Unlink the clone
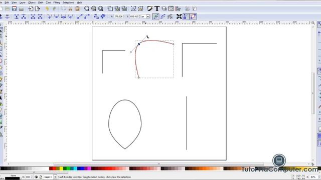Viewport: 321px width, 180px height. (124, 8)
